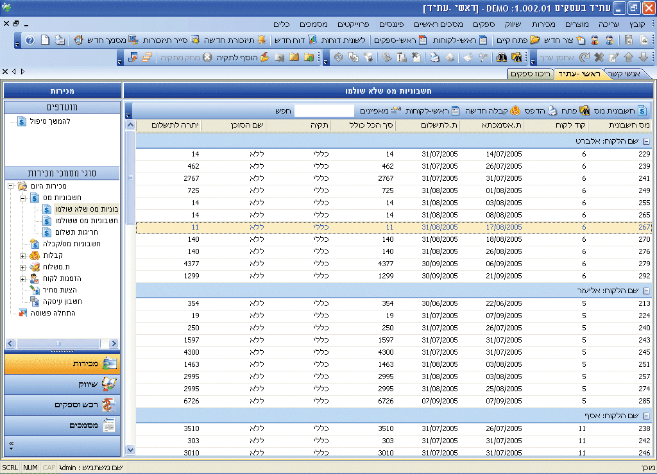The height and width of the screenshot is (474, 657).
Task: Collapse the חשבוניות מס tree node
Action: (23, 198)
